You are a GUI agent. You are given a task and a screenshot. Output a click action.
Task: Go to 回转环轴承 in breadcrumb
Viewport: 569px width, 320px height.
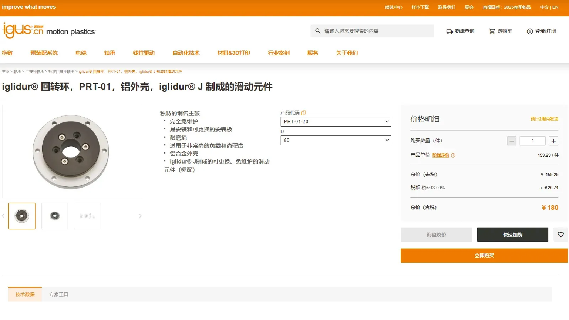tap(35, 72)
